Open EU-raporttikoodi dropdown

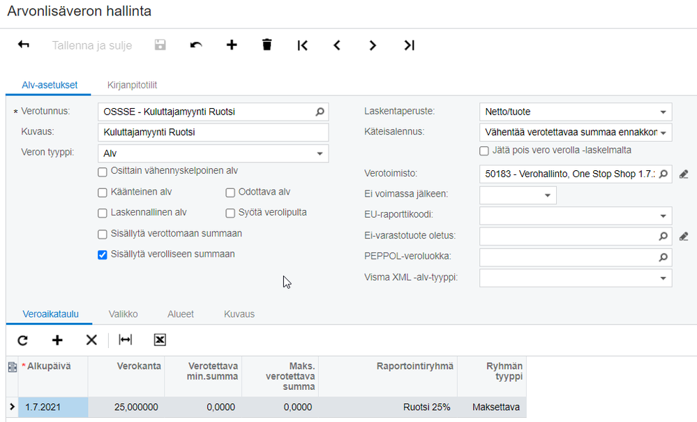(662, 216)
